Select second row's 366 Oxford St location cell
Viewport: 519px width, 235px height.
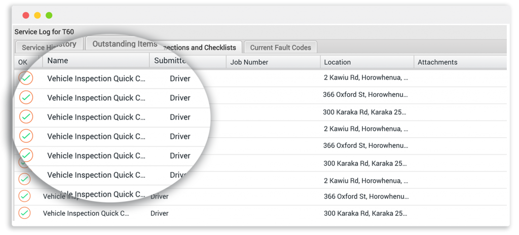click(x=365, y=95)
